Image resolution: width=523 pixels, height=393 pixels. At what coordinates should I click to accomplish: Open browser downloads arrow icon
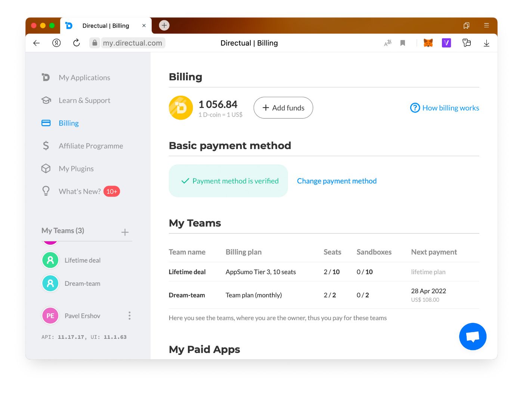tap(486, 43)
